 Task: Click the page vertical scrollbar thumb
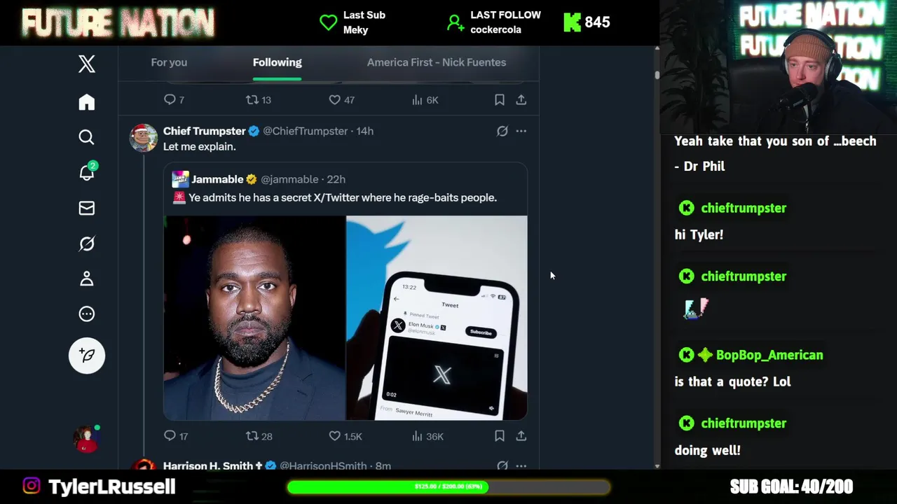click(657, 74)
